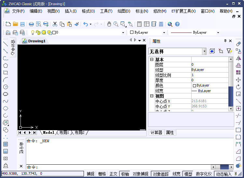The image size is (244, 178).
Task: Select the Polygon drawing tool
Action: click(6, 65)
